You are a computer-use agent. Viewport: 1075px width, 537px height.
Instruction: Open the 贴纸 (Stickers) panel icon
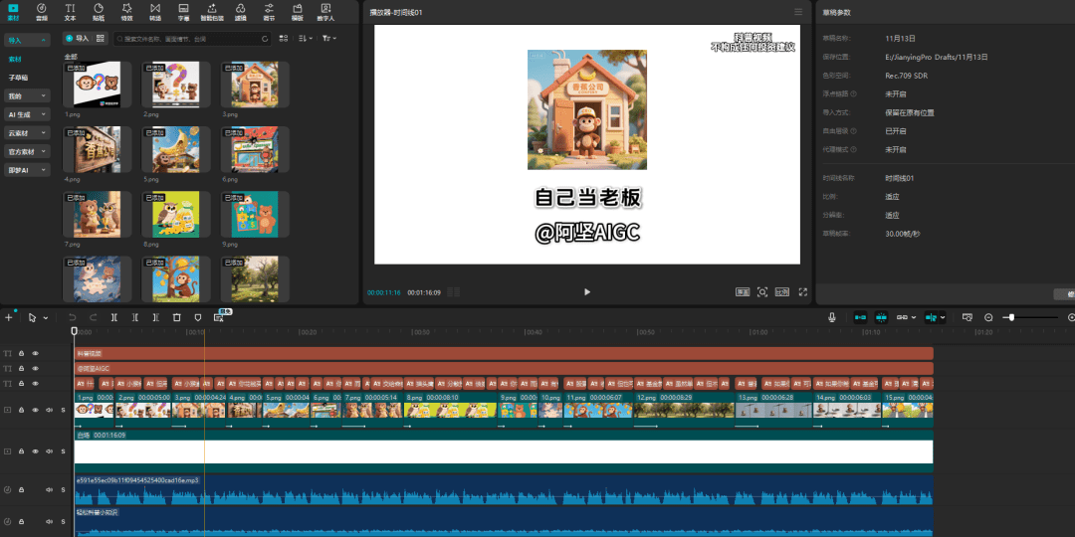click(99, 11)
